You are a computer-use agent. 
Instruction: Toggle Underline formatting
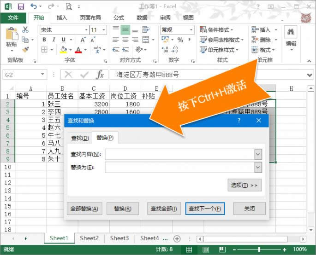click(65, 40)
